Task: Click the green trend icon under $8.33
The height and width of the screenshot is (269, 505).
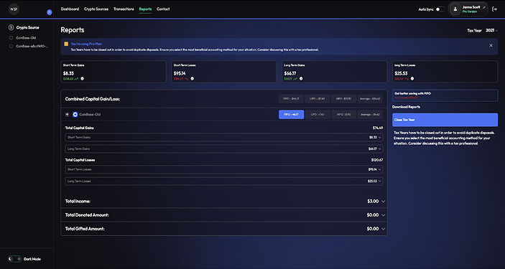Action: point(76,78)
